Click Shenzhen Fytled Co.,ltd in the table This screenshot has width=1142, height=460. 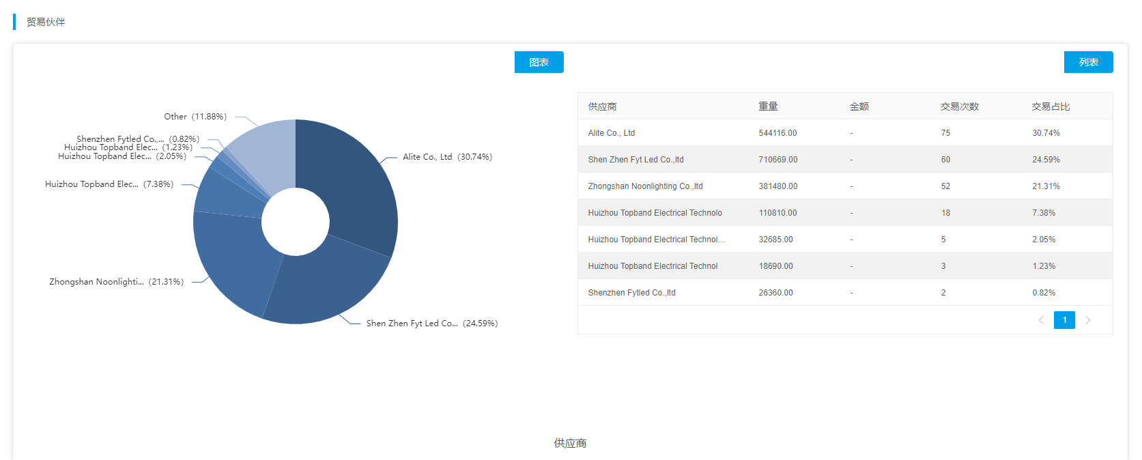pos(631,293)
